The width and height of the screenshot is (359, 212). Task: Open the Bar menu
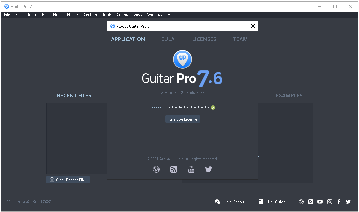[45, 15]
